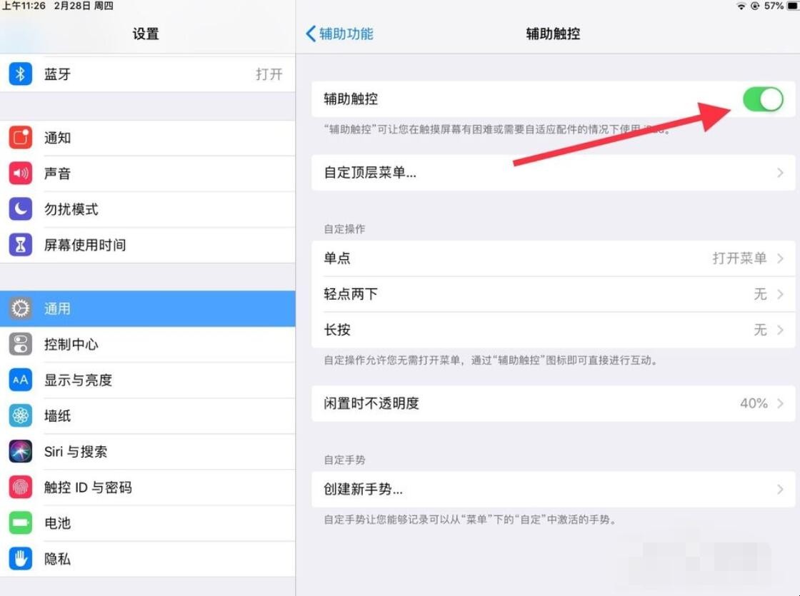Tap the 2月28日 周四 date text

pyautogui.click(x=84, y=6)
